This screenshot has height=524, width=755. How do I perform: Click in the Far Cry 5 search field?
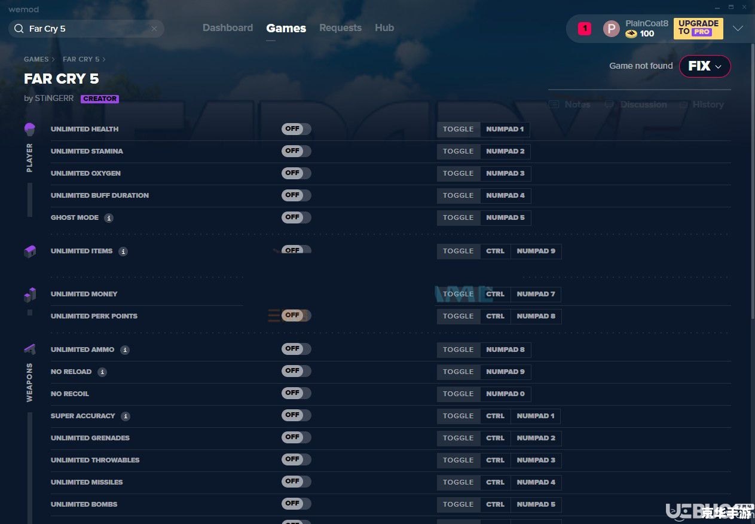click(87, 29)
